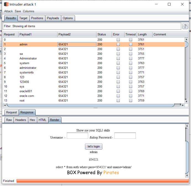Select the length value 3751 cell
The width and height of the screenshot is (191, 186).
pyautogui.click(x=144, y=49)
